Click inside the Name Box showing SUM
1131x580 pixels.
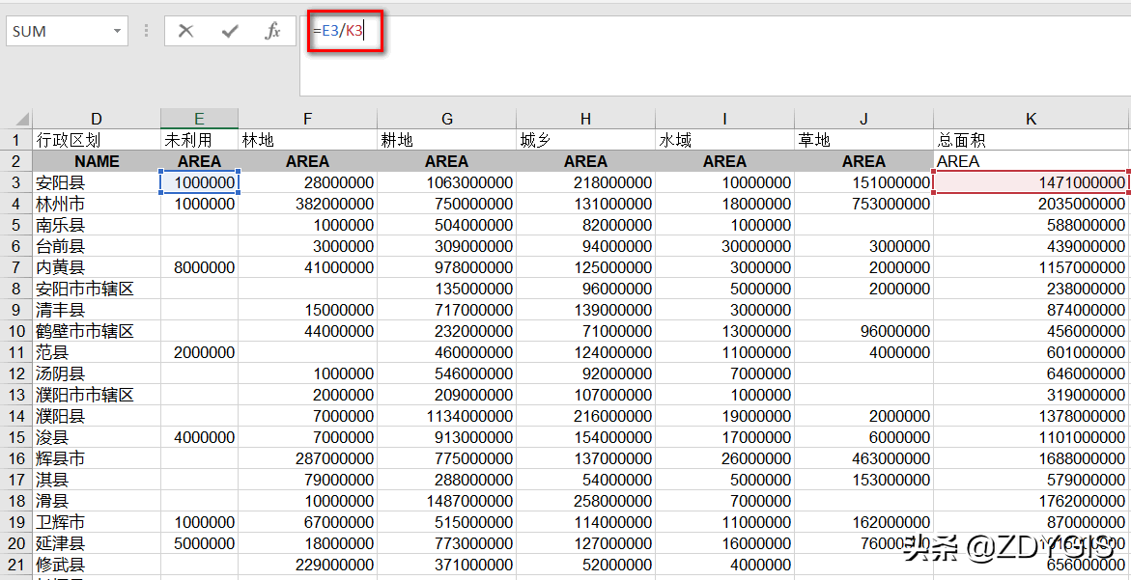(x=58, y=31)
